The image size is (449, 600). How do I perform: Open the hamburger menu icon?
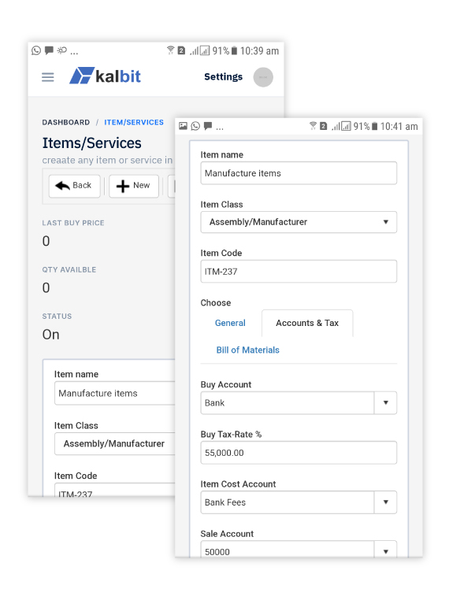48,77
